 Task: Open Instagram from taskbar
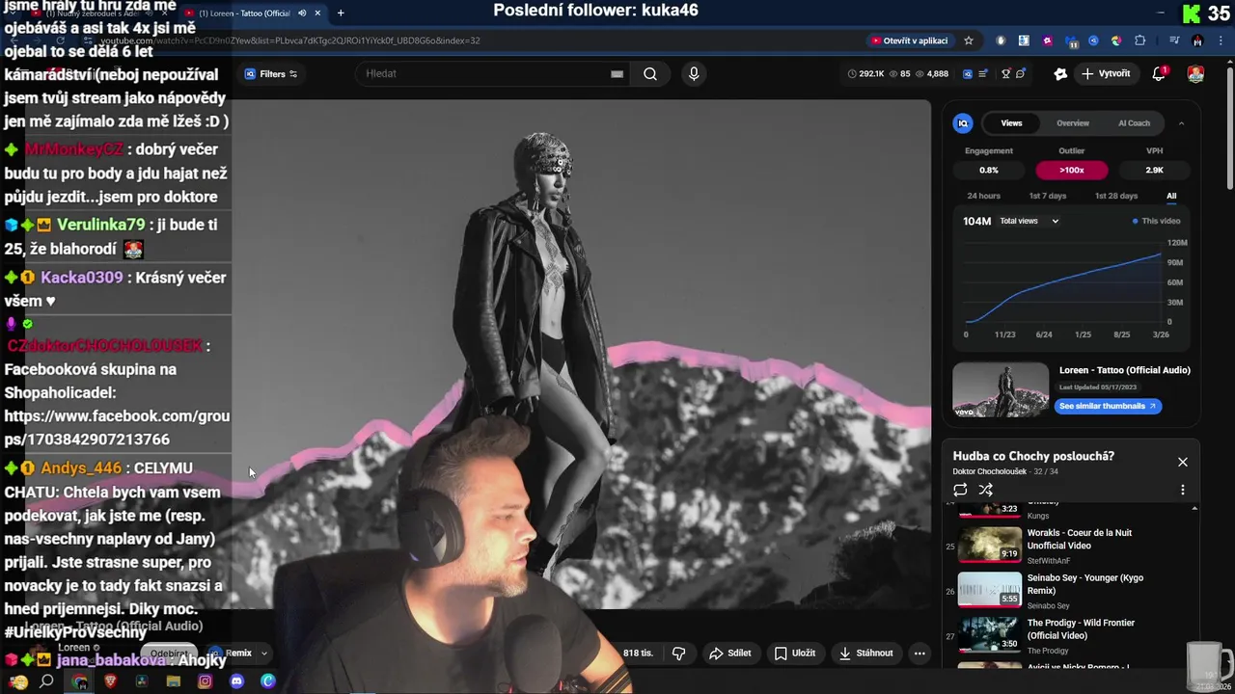(x=205, y=681)
